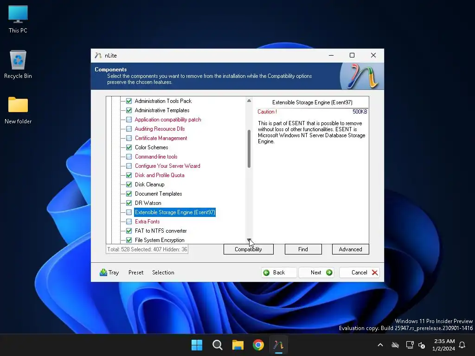Toggle File System Encryption checkbox
Image resolution: width=475 pixels, height=356 pixels.
129,240
